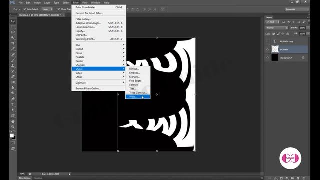Expand the Blur filter submenu
Screen dimensions: 320x180
coord(99,45)
